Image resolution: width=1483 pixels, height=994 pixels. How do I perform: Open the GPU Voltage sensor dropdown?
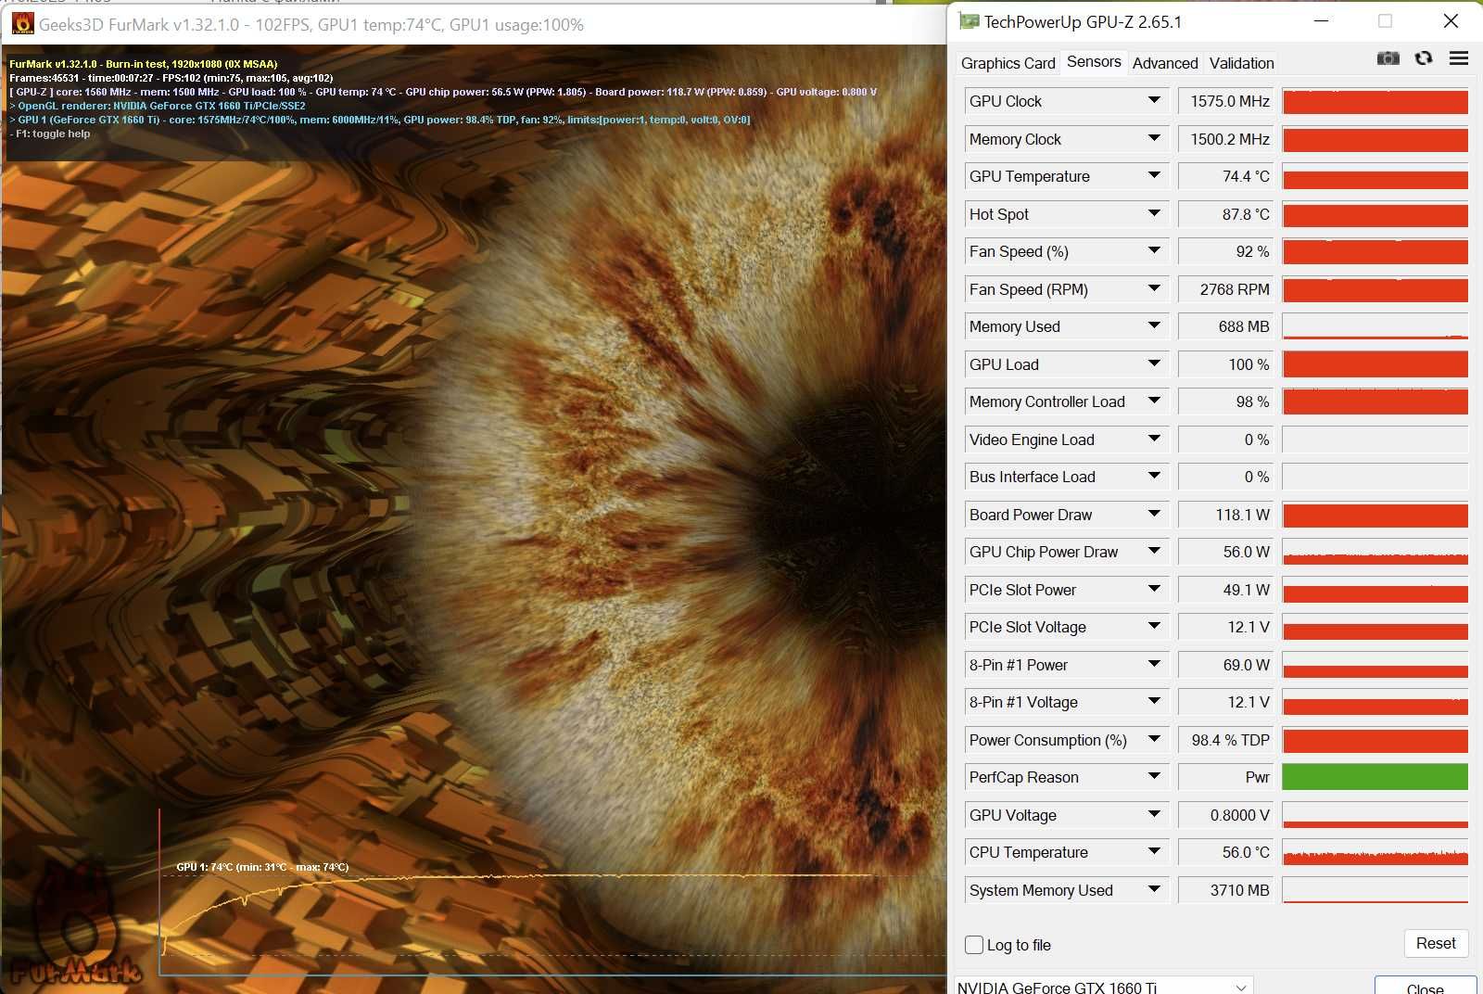(x=1154, y=814)
